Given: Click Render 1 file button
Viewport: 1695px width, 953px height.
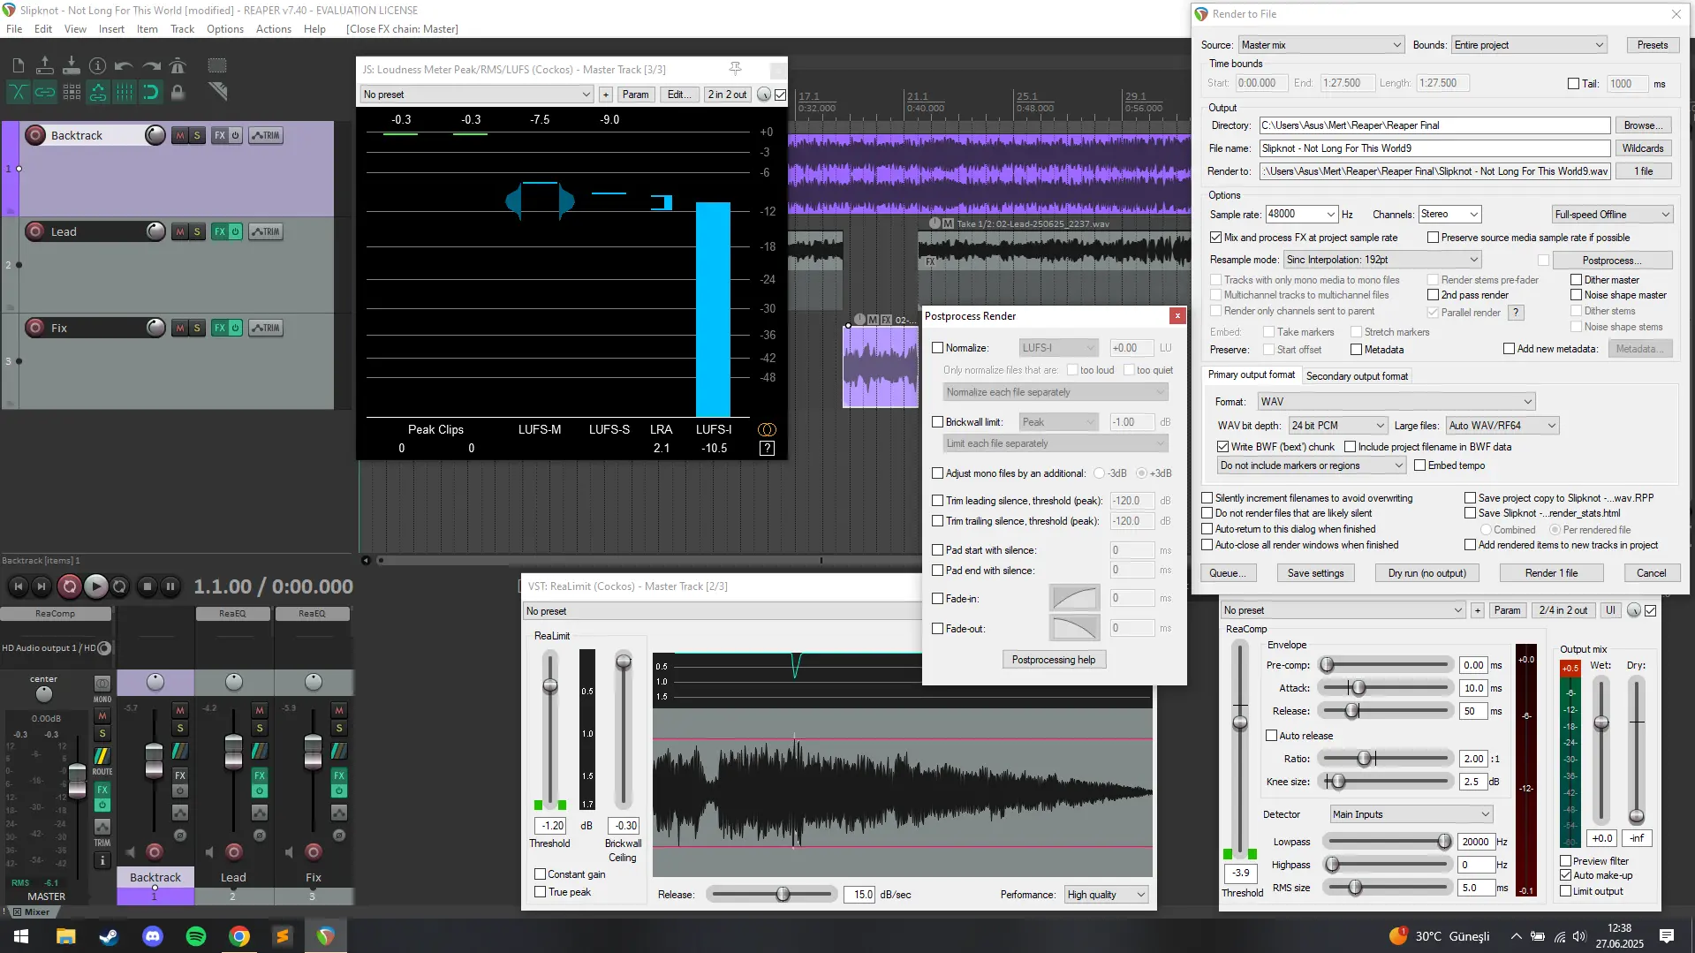Looking at the screenshot, I should tap(1551, 573).
